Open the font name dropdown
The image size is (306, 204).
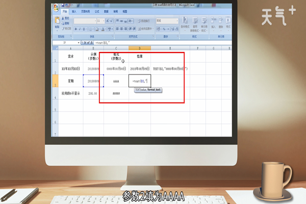tap(94, 21)
